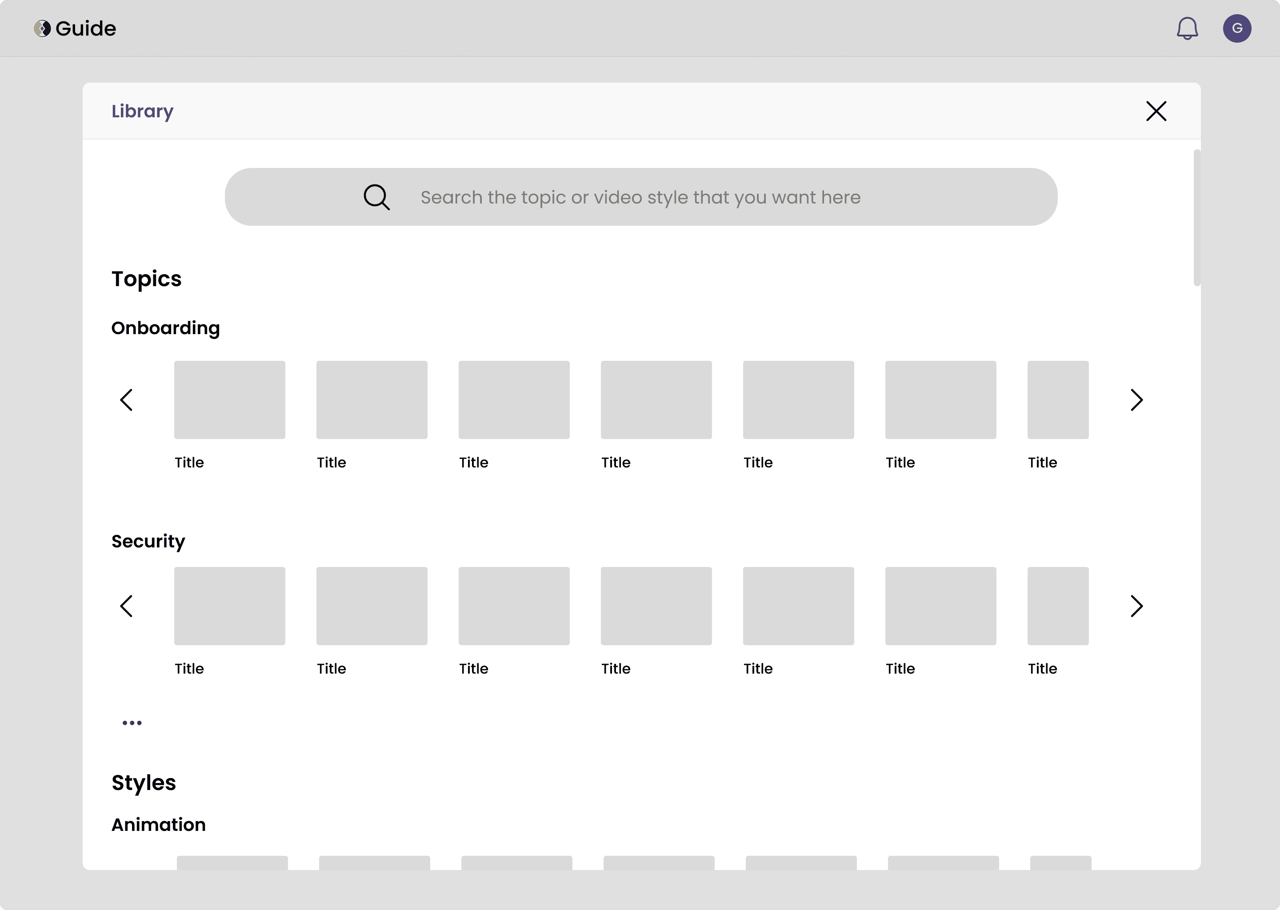Open the third Onboarding video thumbnail
Screen dimensions: 1280x910
514,400
